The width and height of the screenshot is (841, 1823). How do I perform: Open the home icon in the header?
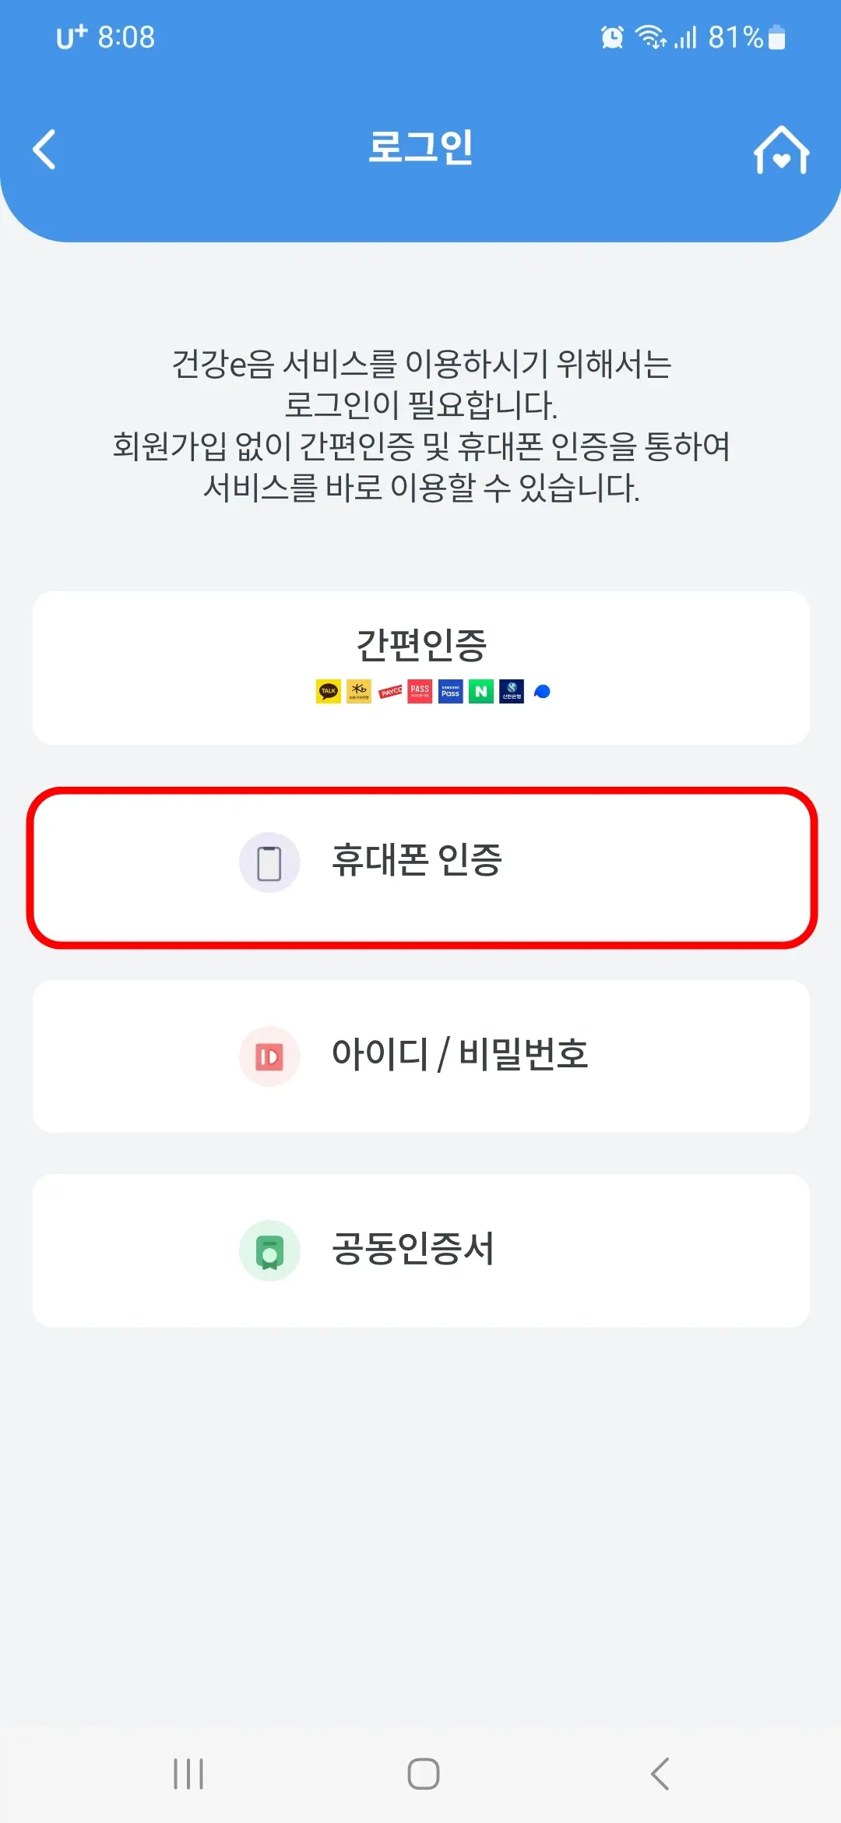[783, 150]
